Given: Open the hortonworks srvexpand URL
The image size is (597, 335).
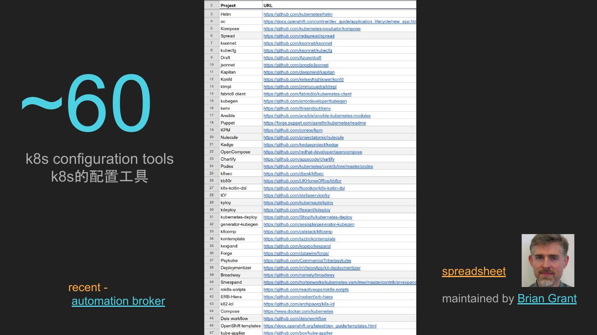Looking at the screenshot, I should tap(340, 282).
